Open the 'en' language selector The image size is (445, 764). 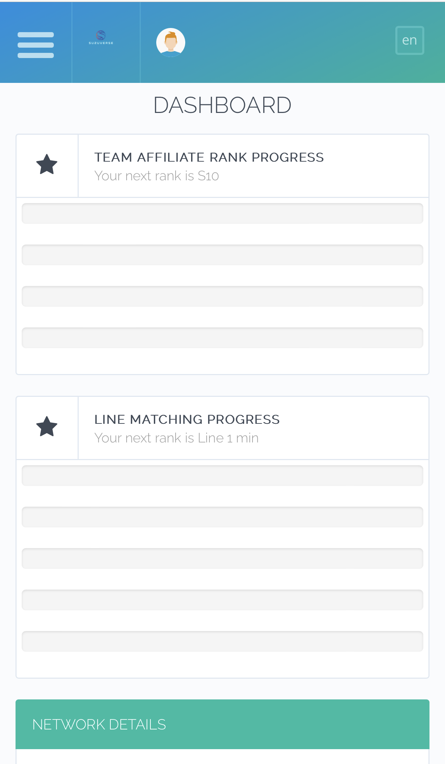point(409,40)
